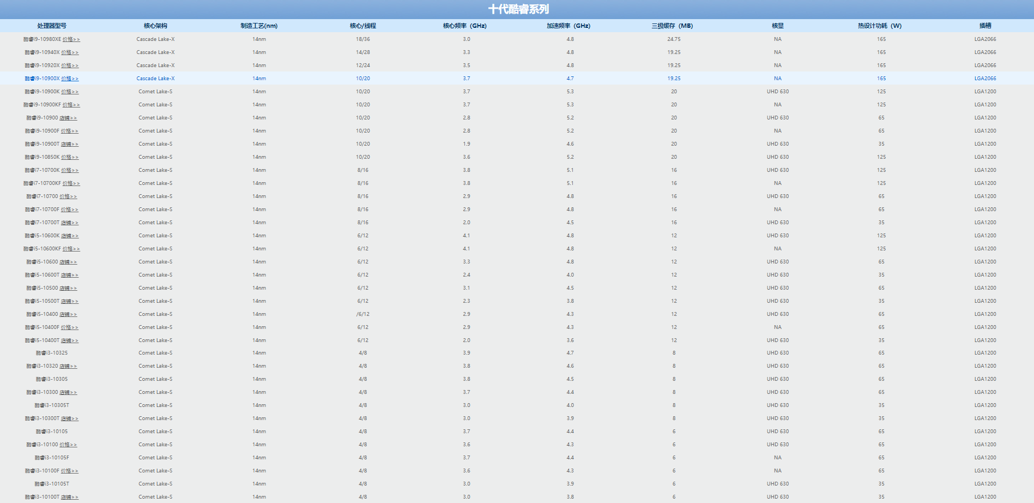The width and height of the screenshot is (1034, 503).
Task: Visit the 店铺>> link for 酷睿i5-10600
Action: 68,262
